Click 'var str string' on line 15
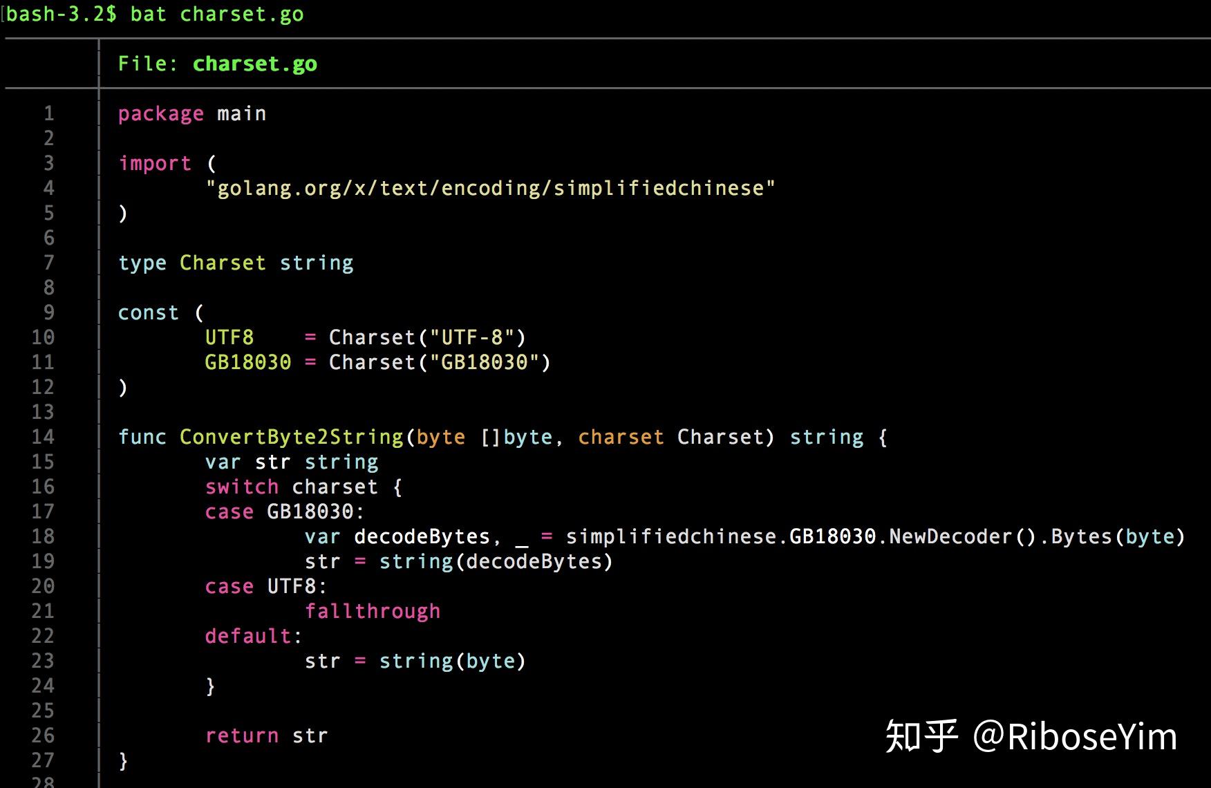The width and height of the screenshot is (1211, 788). coord(292,462)
